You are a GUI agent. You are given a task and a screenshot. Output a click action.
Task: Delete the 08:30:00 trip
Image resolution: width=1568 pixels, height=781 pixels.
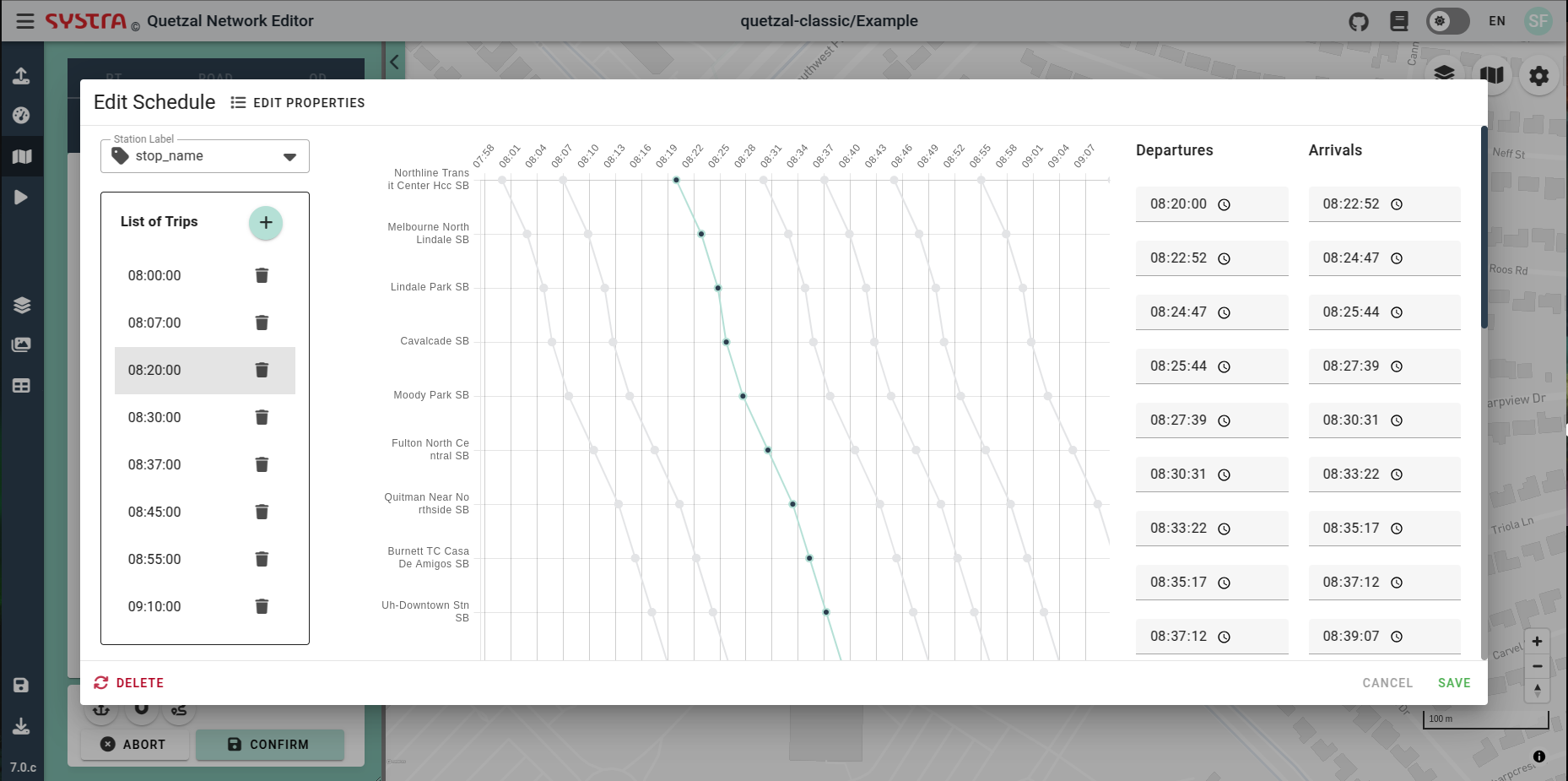[x=262, y=417]
